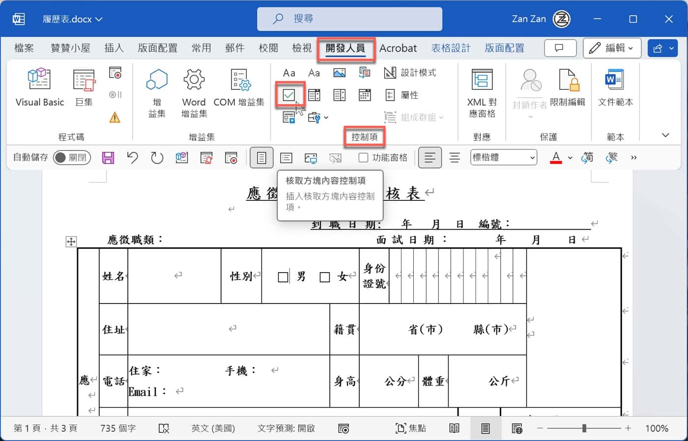Open macro security warning icon
This screenshot has width=688, height=441.
tap(115, 117)
